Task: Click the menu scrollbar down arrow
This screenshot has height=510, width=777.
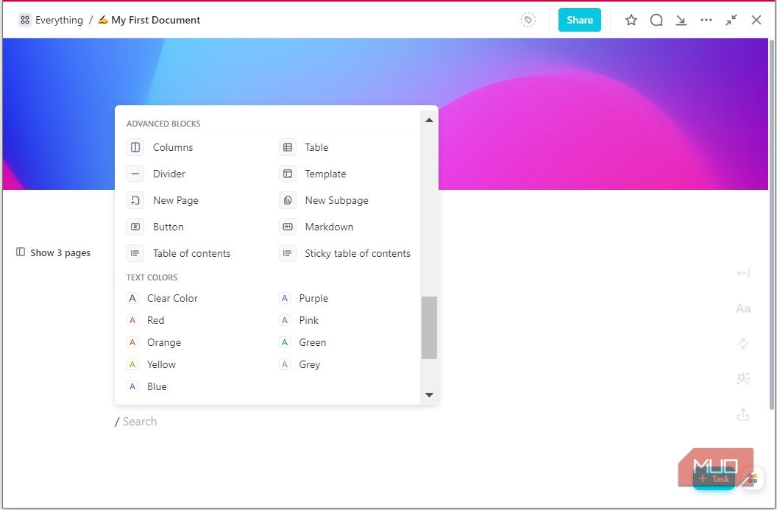Action: coord(429,395)
